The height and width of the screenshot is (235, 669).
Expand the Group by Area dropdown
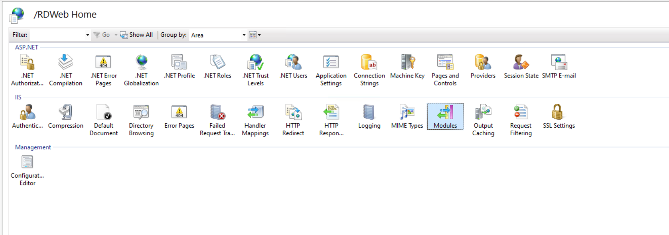[x=244, y=35]
